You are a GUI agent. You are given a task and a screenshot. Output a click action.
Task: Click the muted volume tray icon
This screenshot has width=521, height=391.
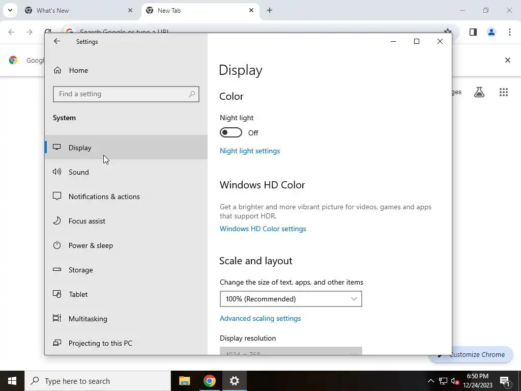[455, 381]
